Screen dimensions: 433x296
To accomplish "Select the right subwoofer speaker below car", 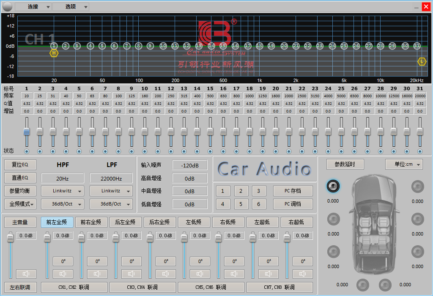I will click(x=385, y=285).
